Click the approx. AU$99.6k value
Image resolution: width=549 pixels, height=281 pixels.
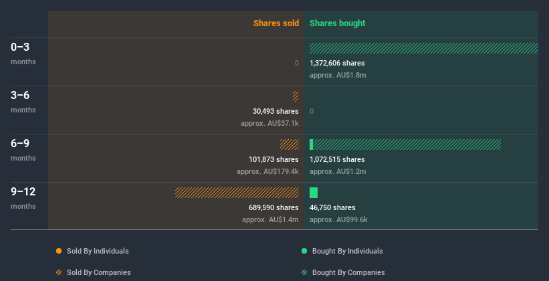338,219
